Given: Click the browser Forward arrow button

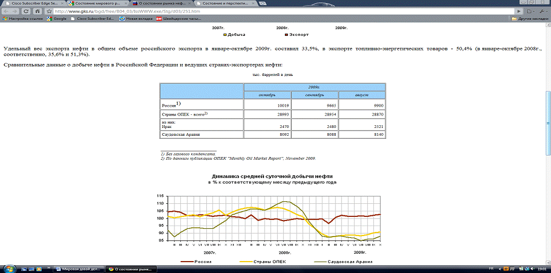Looking at the screenshot, I should [x=14, y=11].
